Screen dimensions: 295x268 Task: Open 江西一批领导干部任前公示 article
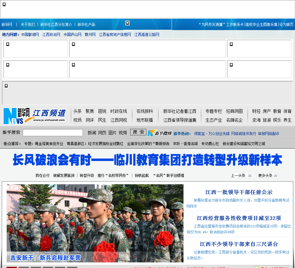[x=239, y=192]
